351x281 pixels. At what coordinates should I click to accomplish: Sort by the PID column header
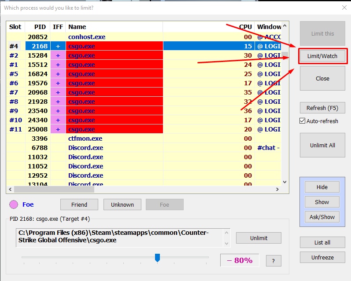[37, 27]
